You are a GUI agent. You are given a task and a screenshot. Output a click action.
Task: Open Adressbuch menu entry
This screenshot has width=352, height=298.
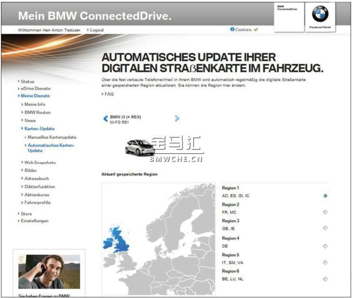click(x=37, y=178)
